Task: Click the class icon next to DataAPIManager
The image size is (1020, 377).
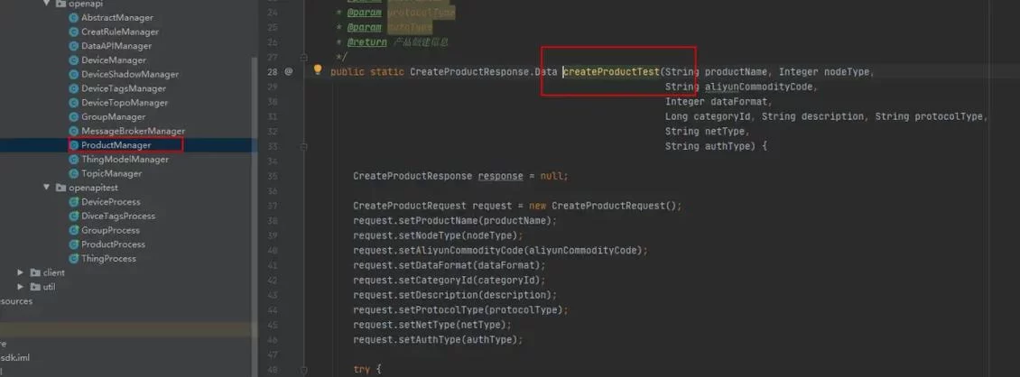Action: click(74, 46)
